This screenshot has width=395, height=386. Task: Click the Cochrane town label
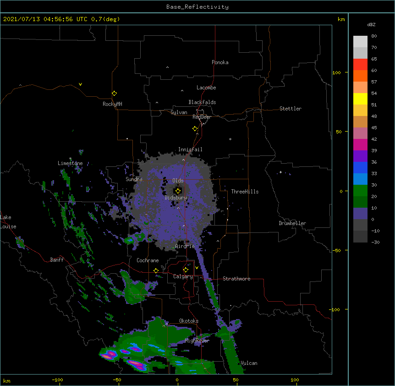148,260
